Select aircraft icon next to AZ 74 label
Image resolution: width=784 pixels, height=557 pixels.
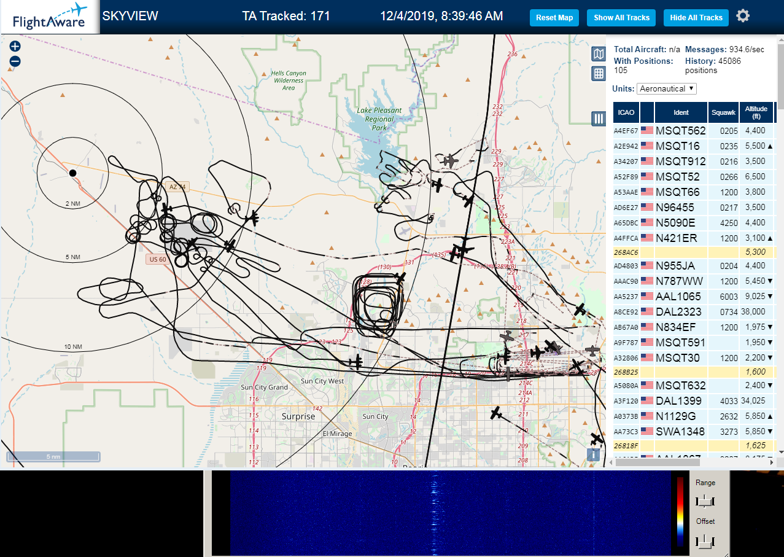[x=166, y=209]
